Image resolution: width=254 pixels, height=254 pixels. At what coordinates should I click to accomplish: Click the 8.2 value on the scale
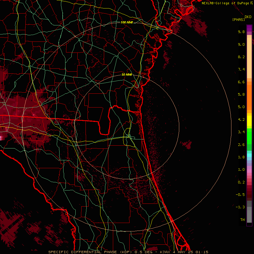point(241,57)
